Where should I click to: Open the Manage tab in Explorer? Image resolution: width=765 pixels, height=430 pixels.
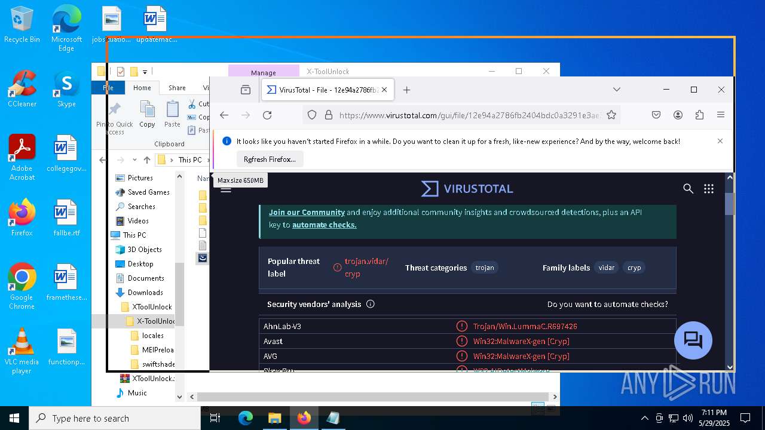tap(264, 72)
